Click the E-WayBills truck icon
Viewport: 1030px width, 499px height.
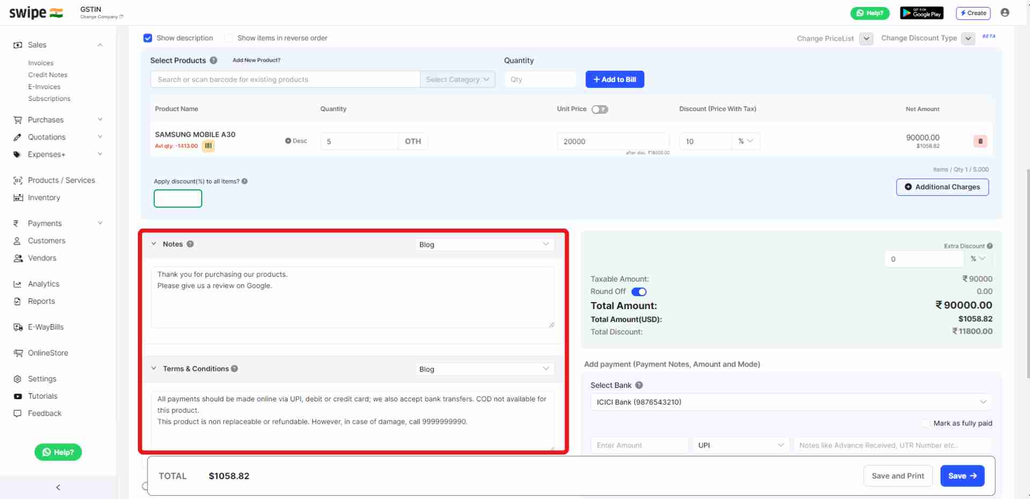click(18, 327)
